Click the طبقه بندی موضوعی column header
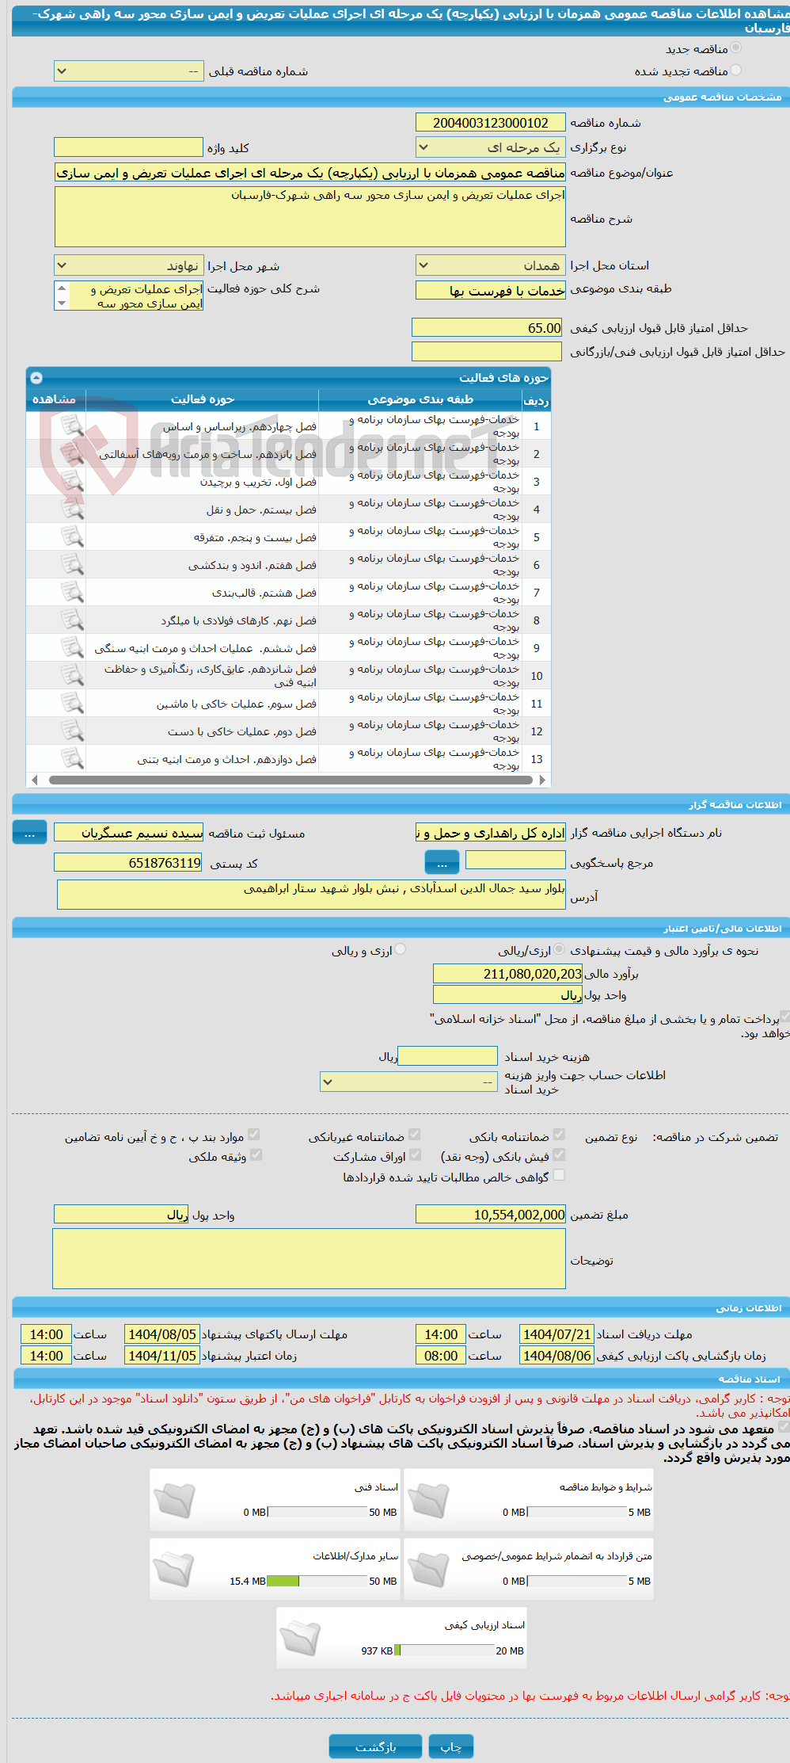This screenshot has height=1763, width=790. 420,399
